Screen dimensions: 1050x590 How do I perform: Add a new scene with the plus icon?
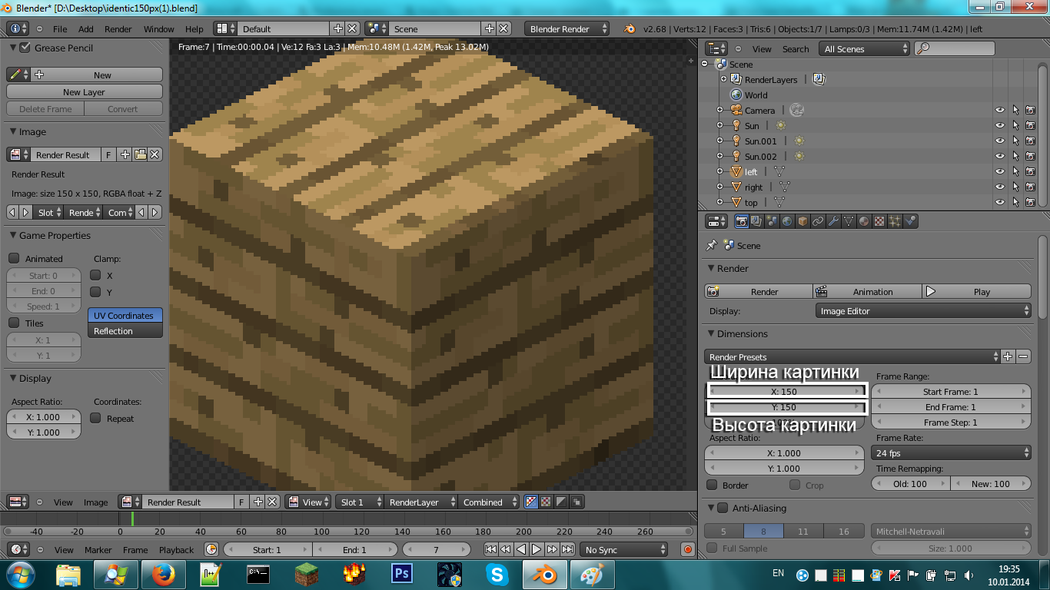click(x=489, y=28)
